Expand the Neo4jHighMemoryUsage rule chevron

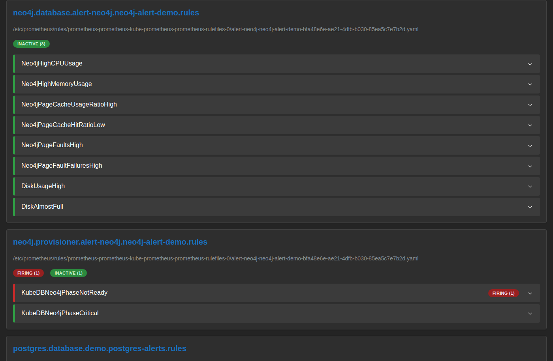(530, 84)
